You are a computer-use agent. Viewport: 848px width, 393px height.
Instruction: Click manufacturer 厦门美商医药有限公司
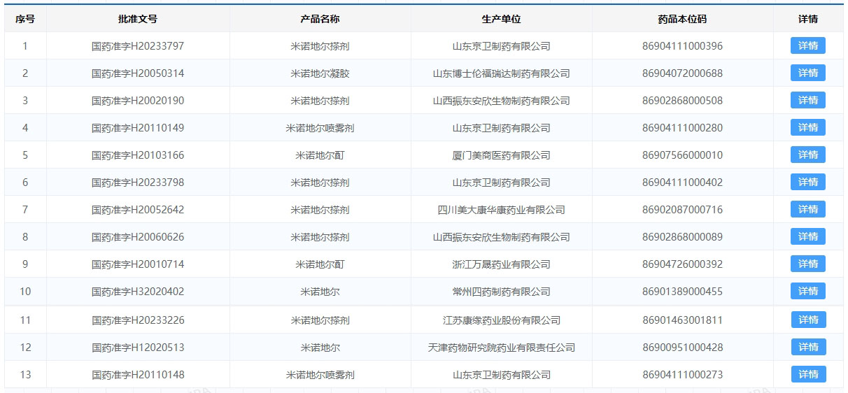point(502,155)
